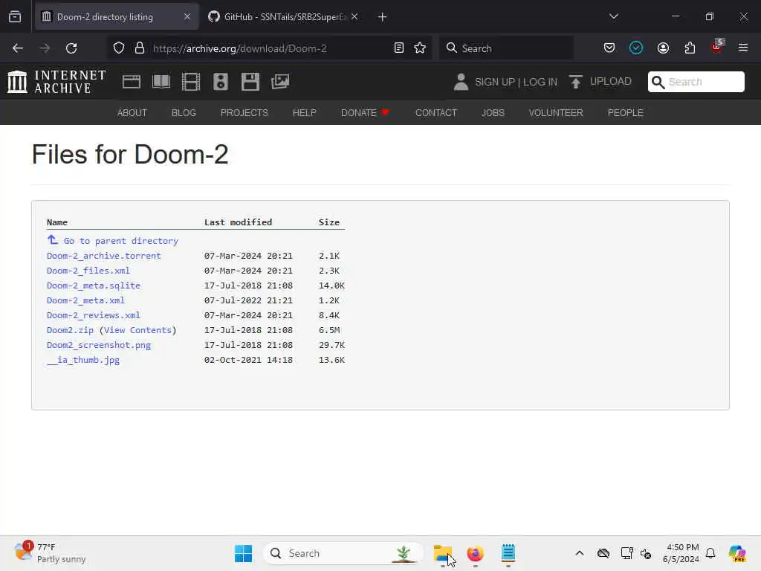The width and height of the screenshot is (761, 571).
Task: Open Doom2_screenshot.png
Action: coord(99,345)
